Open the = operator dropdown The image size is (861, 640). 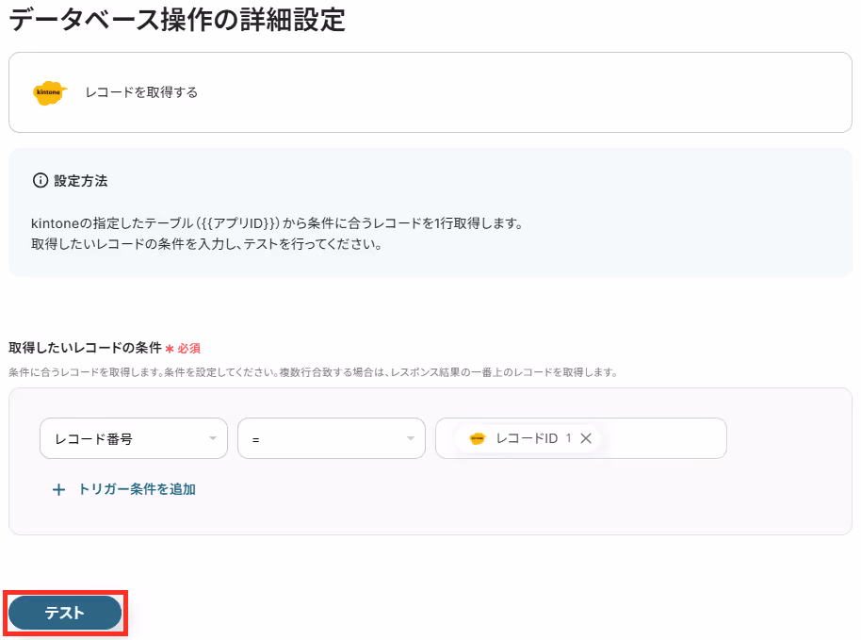331,438
